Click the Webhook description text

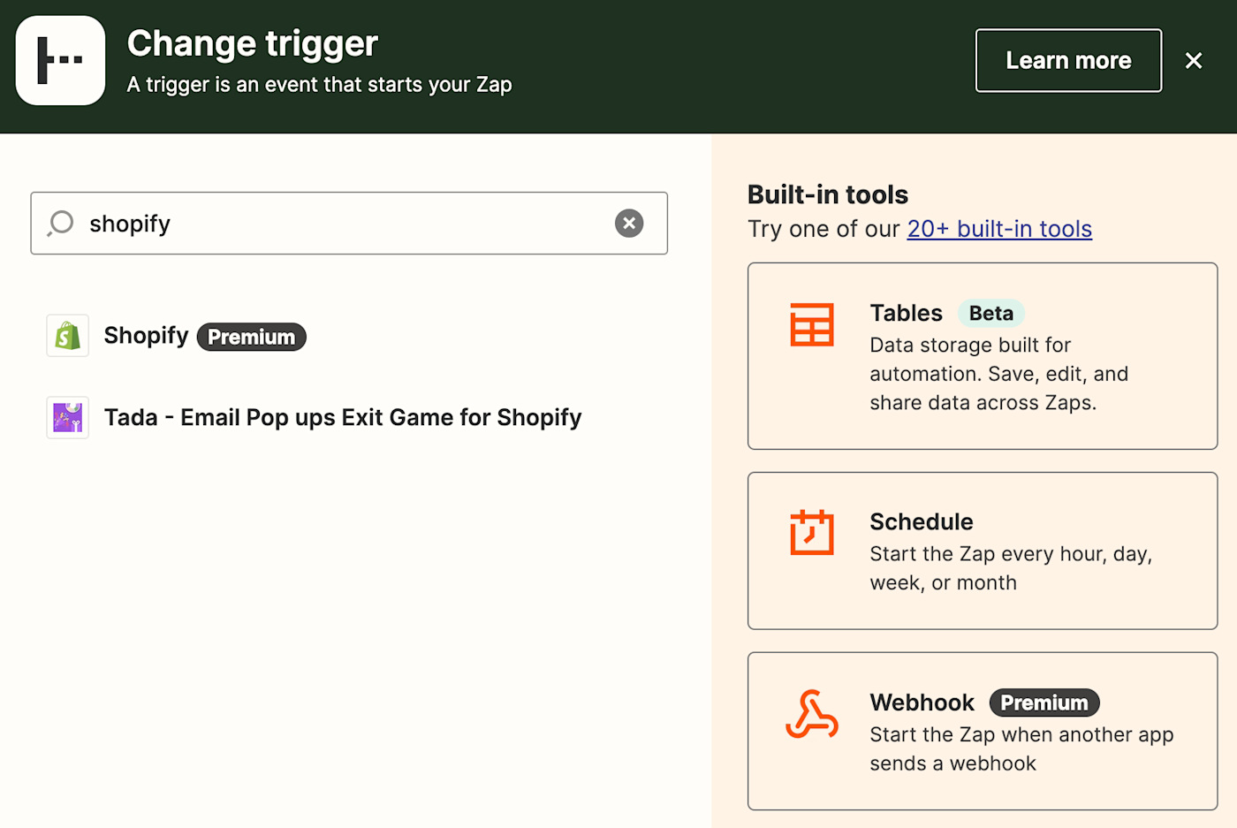click(1021, 748)
